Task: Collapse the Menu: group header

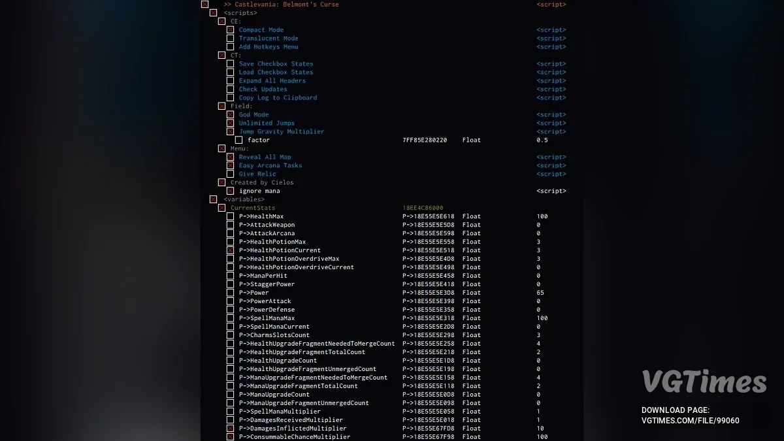Action: pyautogui.click(x=221, y=149)
